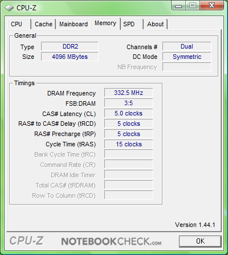
Task: Click the Cycle Time (tRAS) label
Action: point(71,144)
